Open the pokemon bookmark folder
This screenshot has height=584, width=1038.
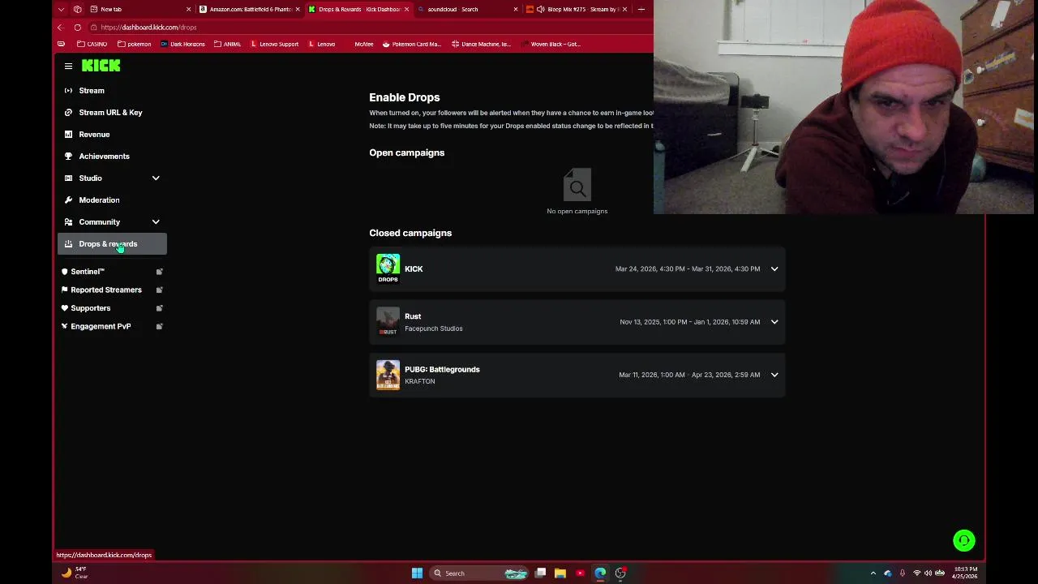click(134, 45)
